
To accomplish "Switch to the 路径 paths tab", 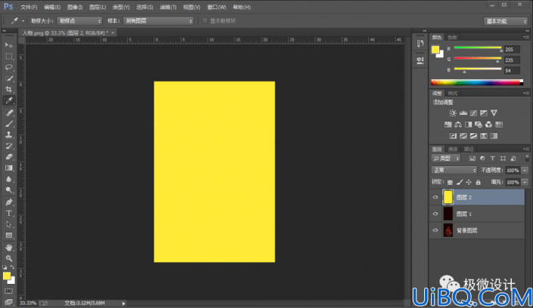I will tap(469, 149).
